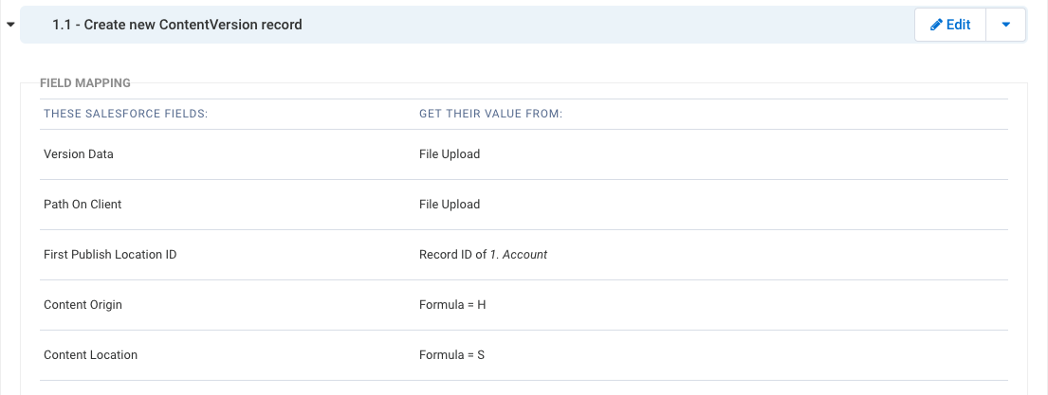1048x395 pixels.
Task: Select the Content Origin field
Action: (83, 304)
